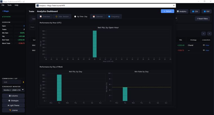This screenshot has width=214, height=115.
Task: Close the Analytics dialog window
Action: point(174,6)
